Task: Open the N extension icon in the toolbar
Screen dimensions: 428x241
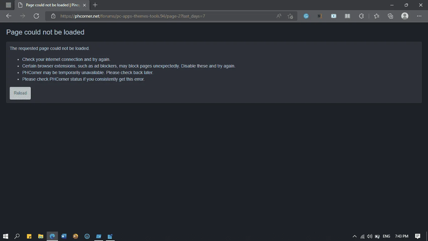Action: [320, 16]
